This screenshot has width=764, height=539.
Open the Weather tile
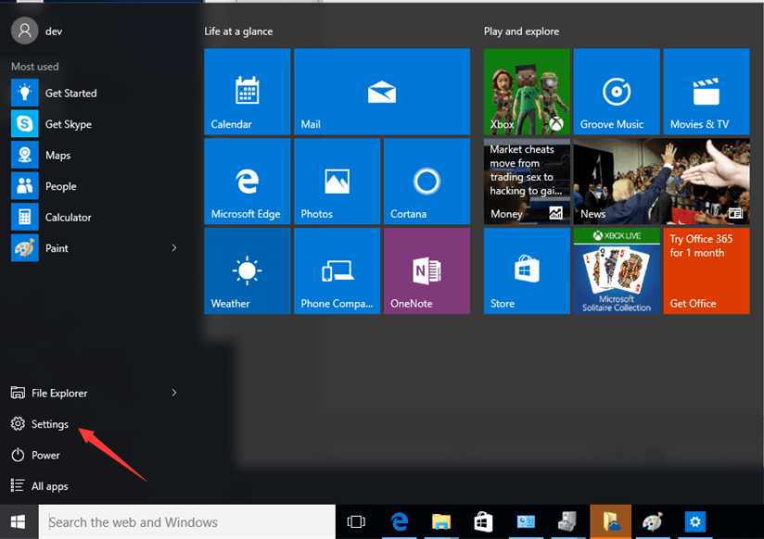(x=247, y=270)
